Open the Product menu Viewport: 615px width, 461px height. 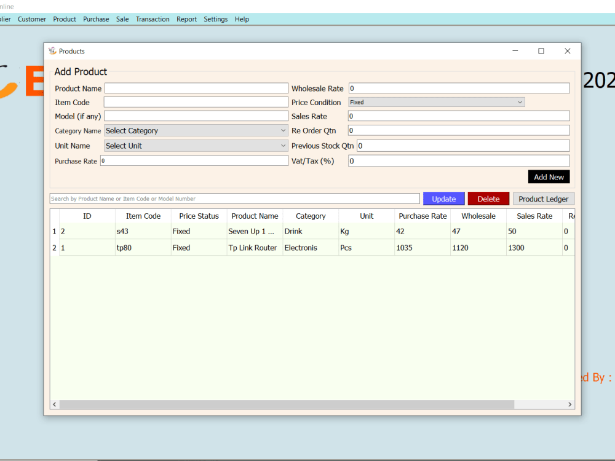pyautogui.click(x=64, y=19)
